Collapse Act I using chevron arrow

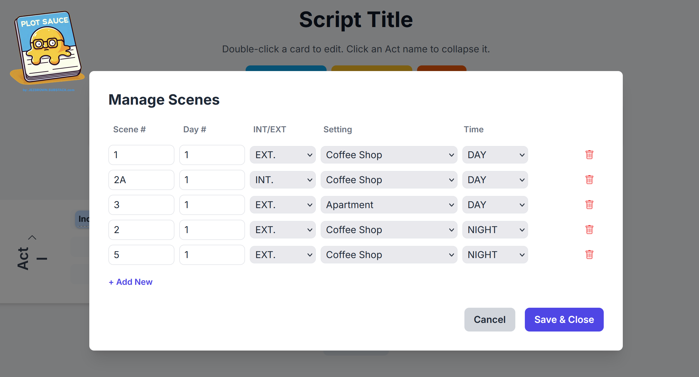click(32, 238)
